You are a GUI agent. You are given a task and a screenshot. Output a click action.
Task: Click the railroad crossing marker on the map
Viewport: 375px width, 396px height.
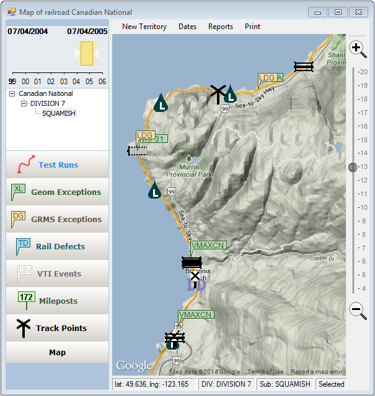pyautogui.click(x=217, y=92)
